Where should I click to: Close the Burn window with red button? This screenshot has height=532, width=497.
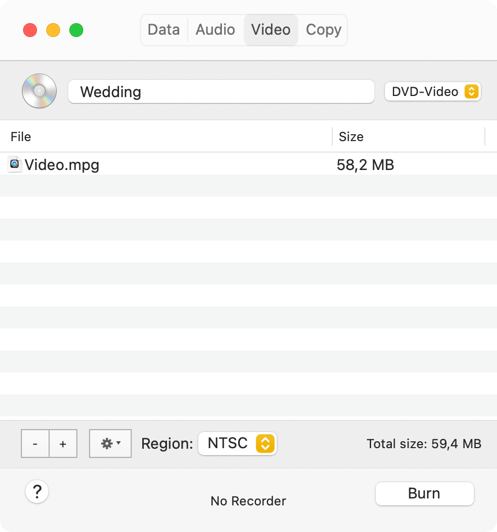pos(30,30)
